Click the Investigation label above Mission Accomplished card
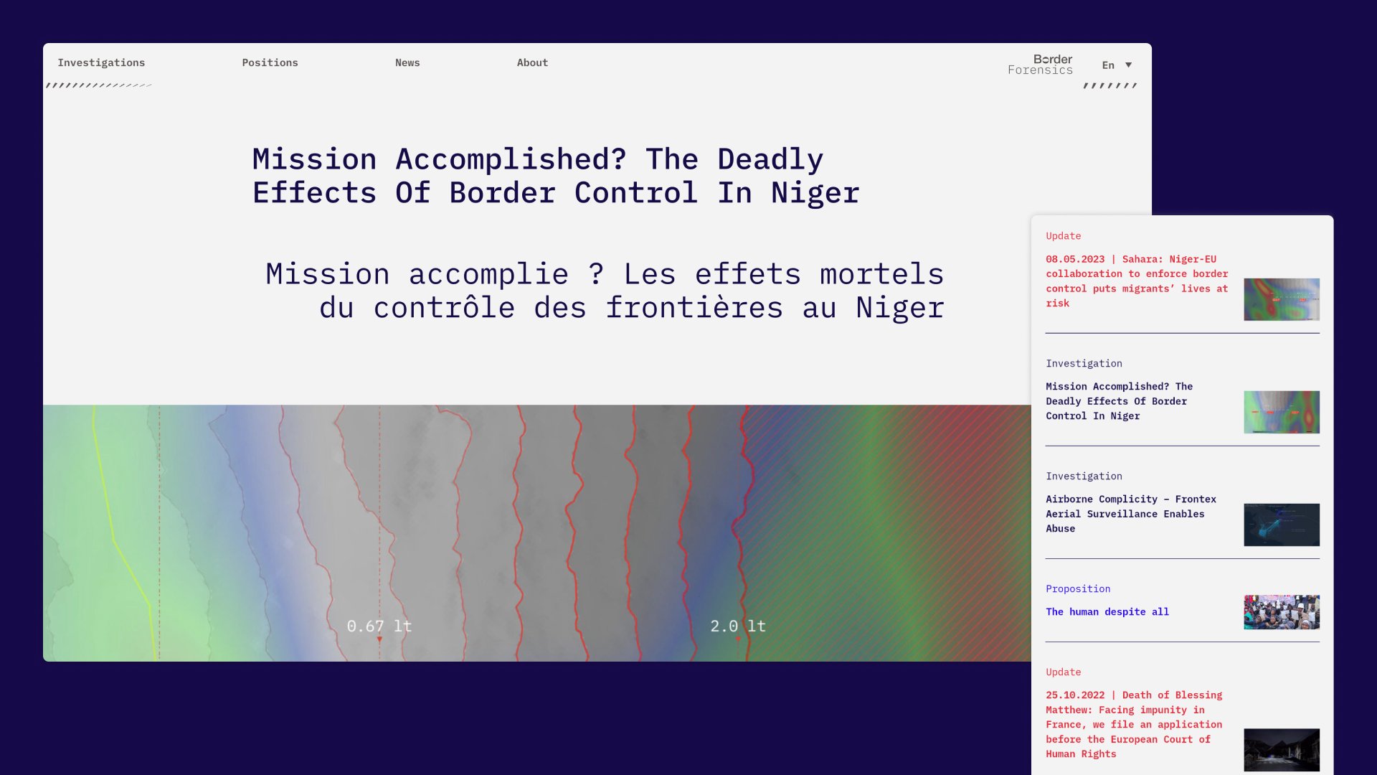The width and height of the screenshot is (1377, 775). (1084, 364)
